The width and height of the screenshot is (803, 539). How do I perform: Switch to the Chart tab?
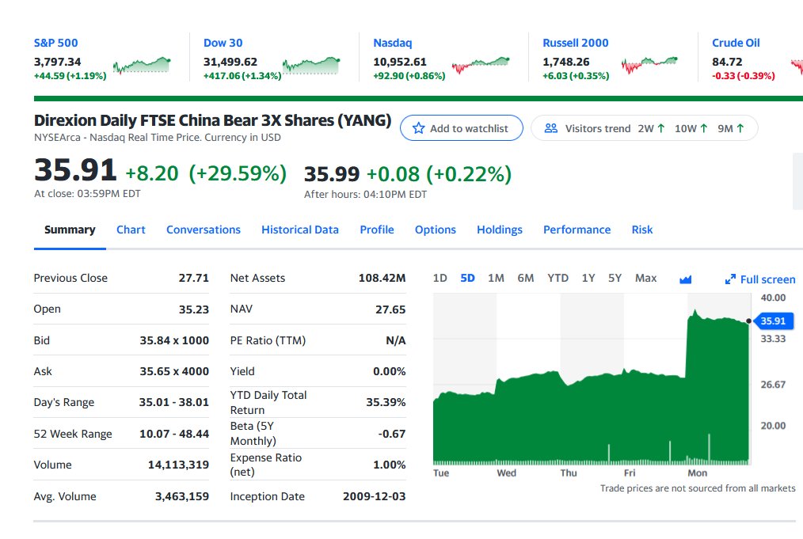[x=131, y=230]
